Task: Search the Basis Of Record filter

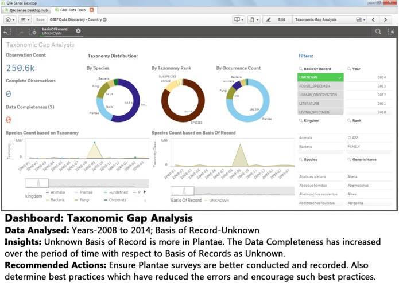Action: coord(300,69)
